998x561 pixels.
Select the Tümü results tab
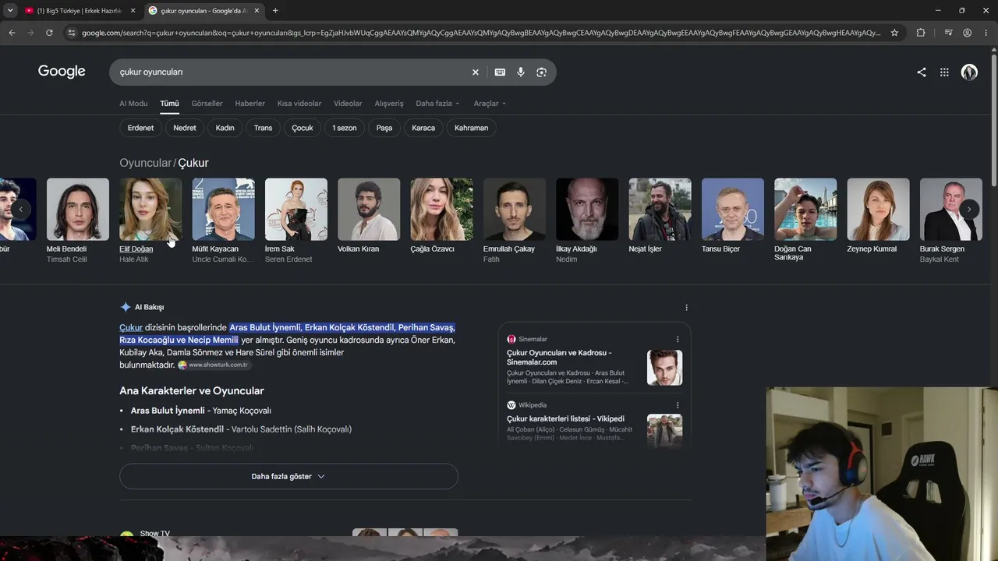(x=169, y=104)
